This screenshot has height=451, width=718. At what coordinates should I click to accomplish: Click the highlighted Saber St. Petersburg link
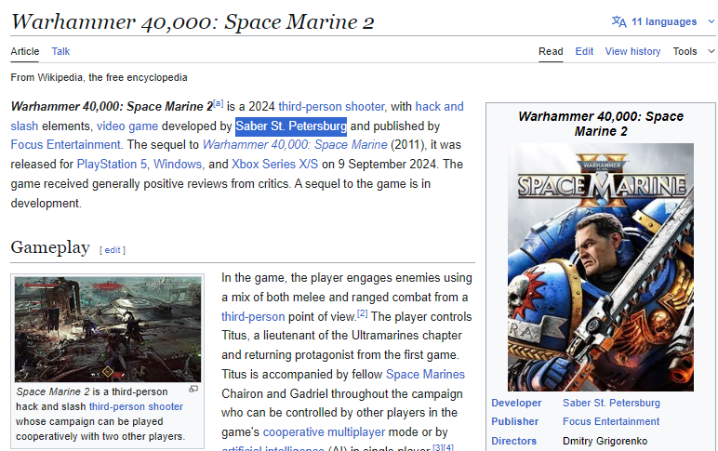coord(291,126)
